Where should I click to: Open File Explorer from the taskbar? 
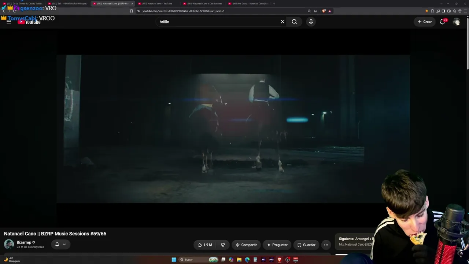click(x=239, y=260)
